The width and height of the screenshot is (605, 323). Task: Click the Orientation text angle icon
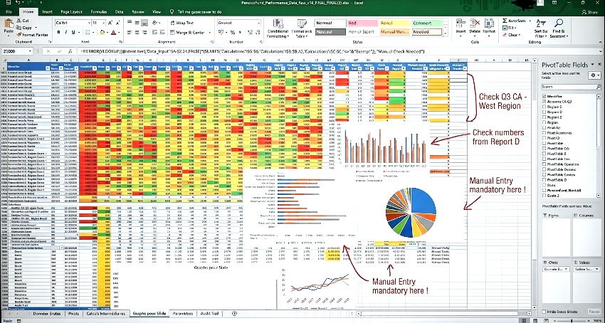[x=154, y=23]
